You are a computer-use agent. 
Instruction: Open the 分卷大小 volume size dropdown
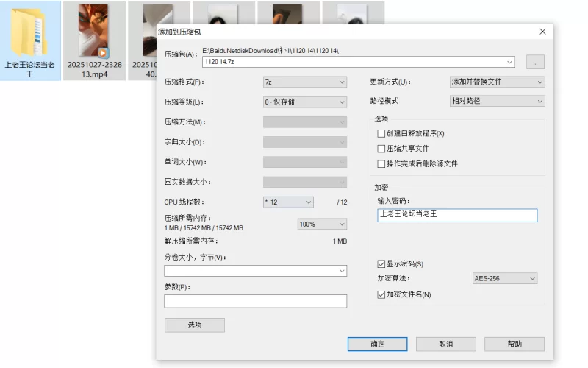coord(255,271)
